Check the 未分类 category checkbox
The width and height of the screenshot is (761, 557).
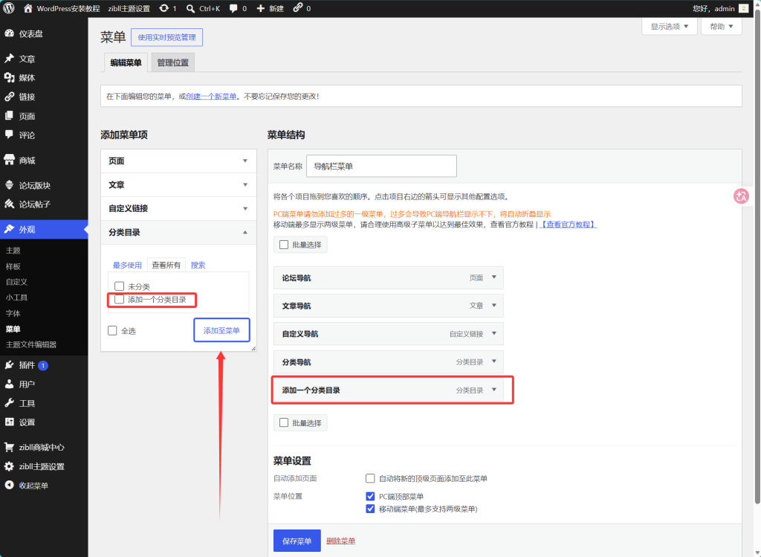119,286
